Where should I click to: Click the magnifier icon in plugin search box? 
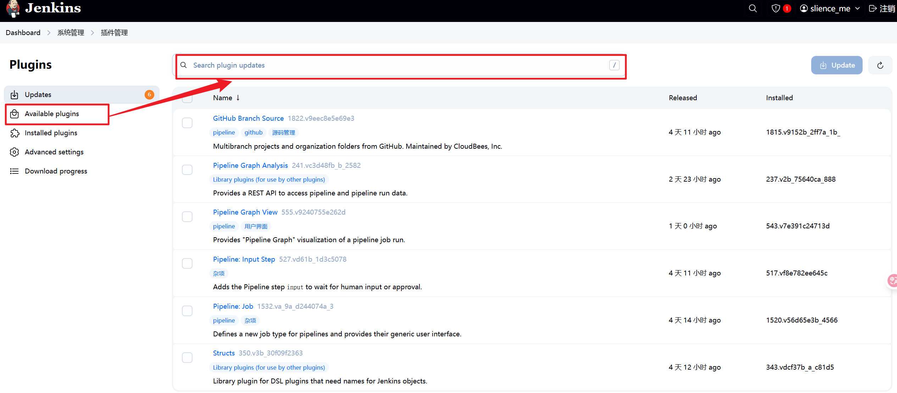184,65
